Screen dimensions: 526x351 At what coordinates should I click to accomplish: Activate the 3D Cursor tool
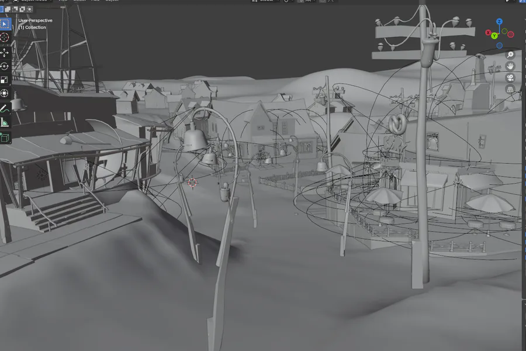5,37
